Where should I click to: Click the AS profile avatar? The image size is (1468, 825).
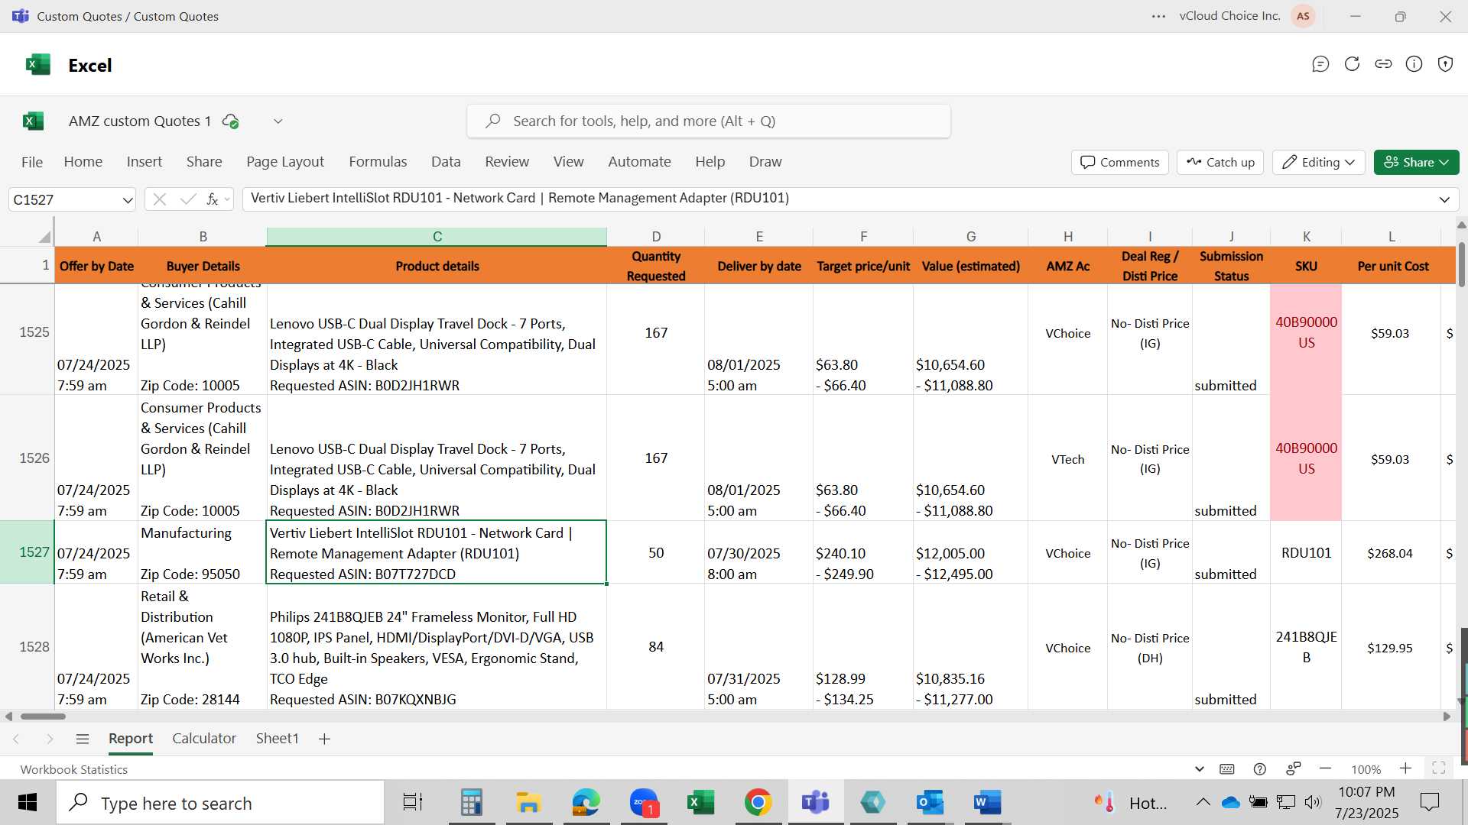click(x=1303, y=16)
